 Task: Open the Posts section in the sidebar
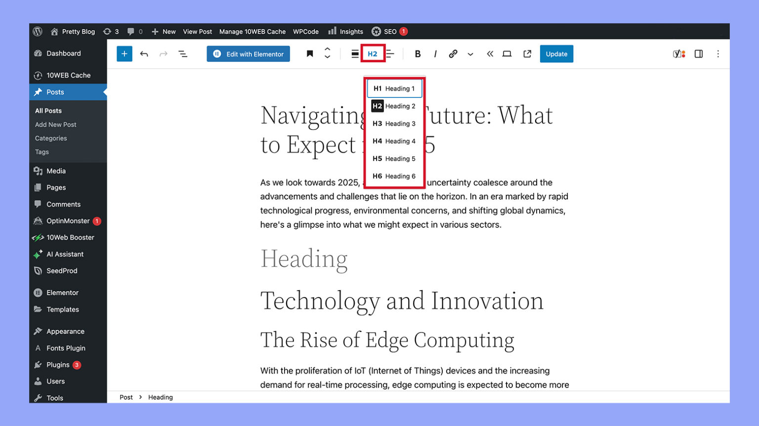54,92
